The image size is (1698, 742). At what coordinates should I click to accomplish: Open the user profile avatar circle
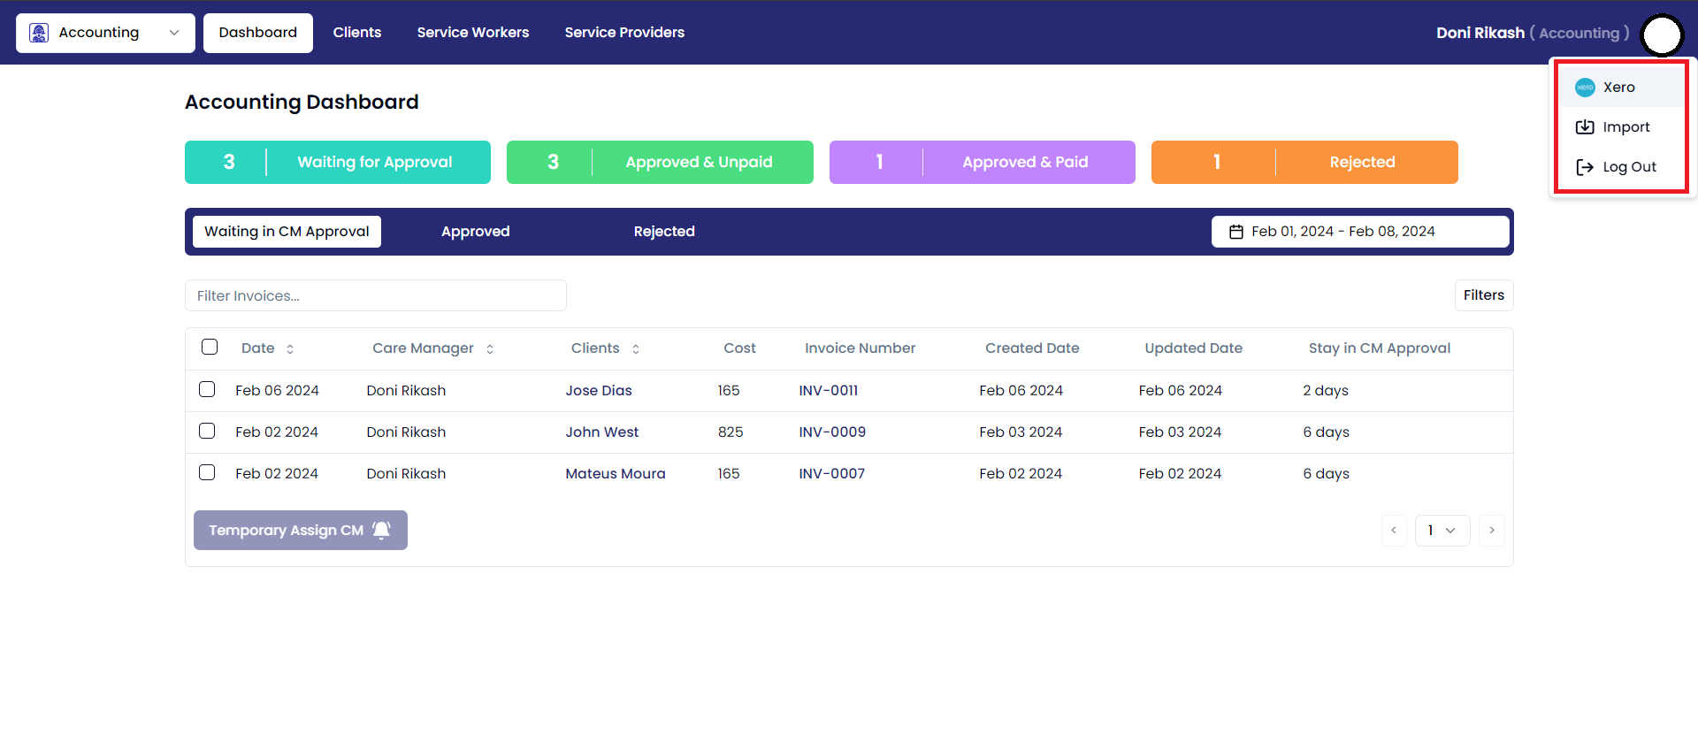[1662, 35]
